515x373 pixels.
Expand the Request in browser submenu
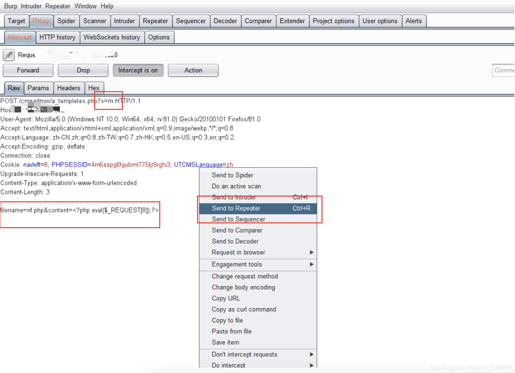(x=258, y=252)
